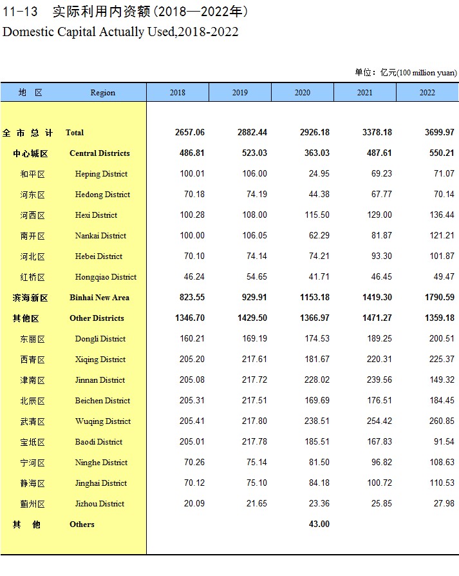Select the Central Districts row label
Image resolution: width=459 pixels, height=576 pixels.
99,153
